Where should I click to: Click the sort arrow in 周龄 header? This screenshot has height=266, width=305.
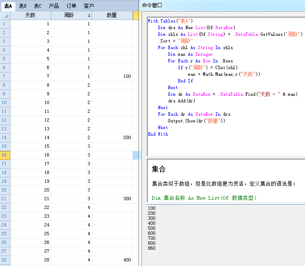89,15
